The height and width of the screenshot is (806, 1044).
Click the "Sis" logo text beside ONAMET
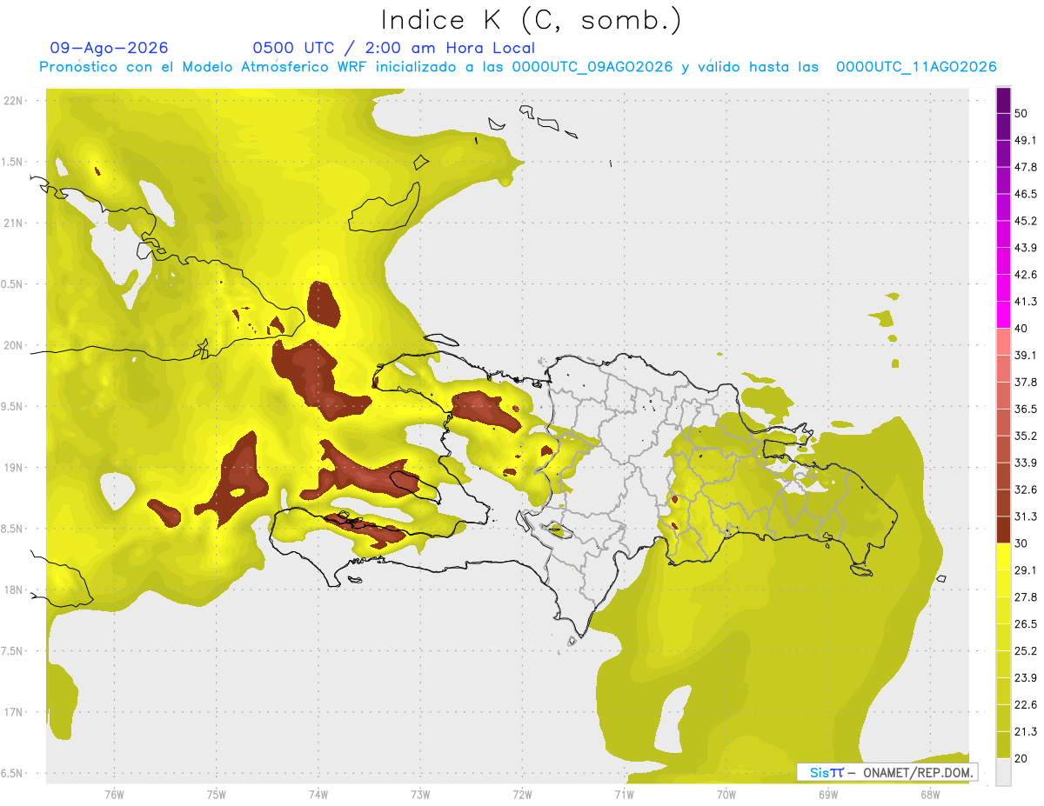(x=820, y=772)
